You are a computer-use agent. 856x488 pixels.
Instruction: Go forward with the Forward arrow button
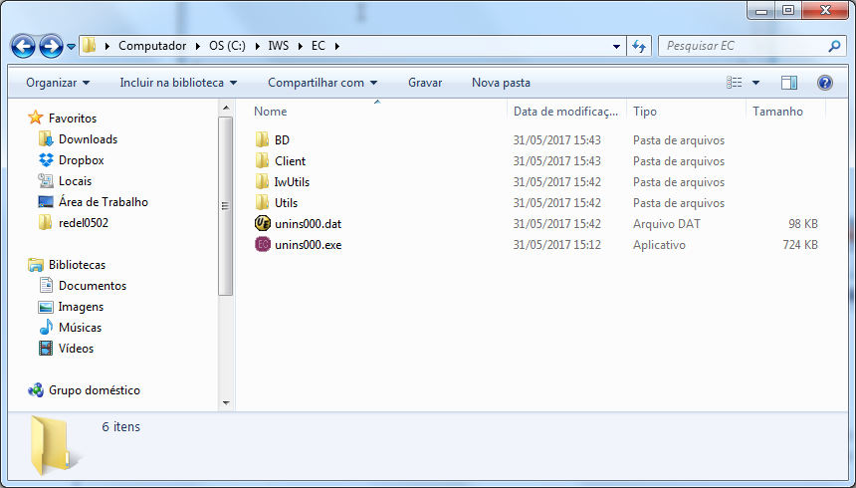pyautogui.click(x=52, y=47)
